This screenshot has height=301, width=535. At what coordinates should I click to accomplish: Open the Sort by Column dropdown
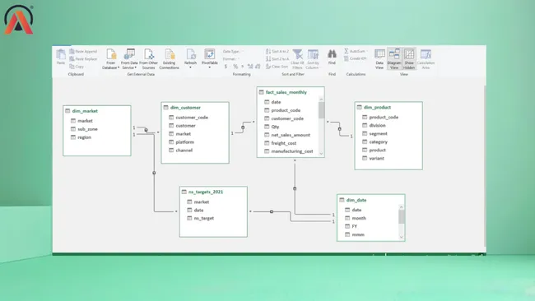click(313, 59)
